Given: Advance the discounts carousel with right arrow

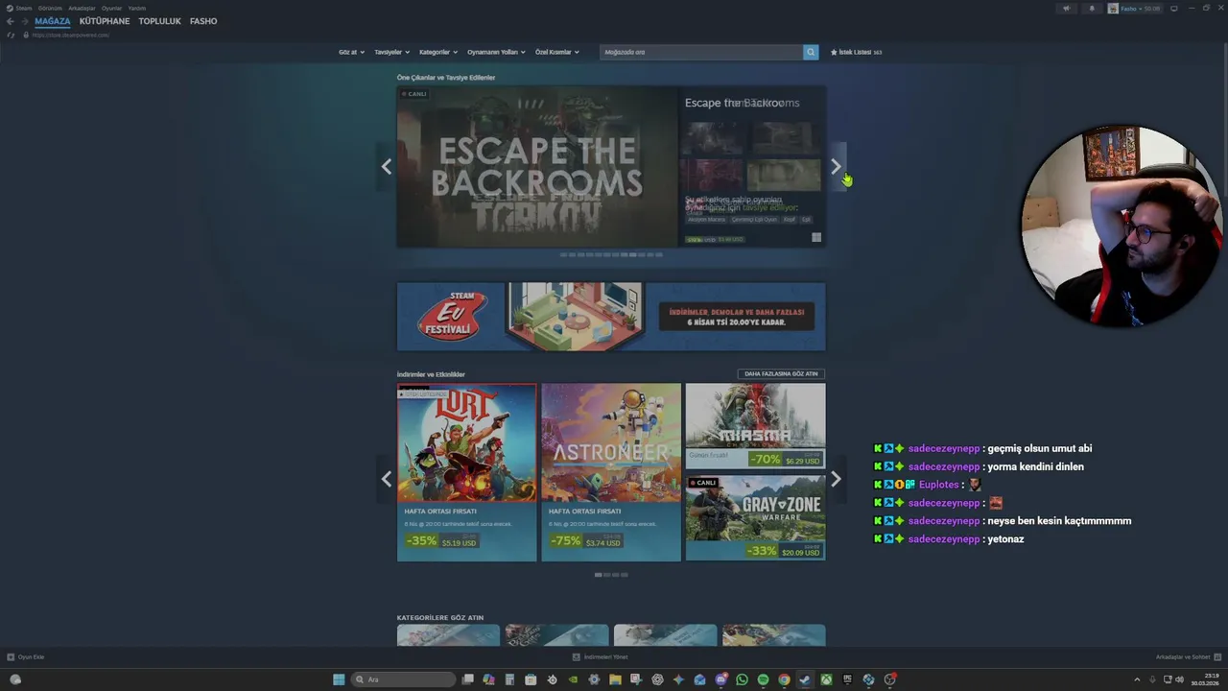Looking at the screenshot, I should pos(836,479).
